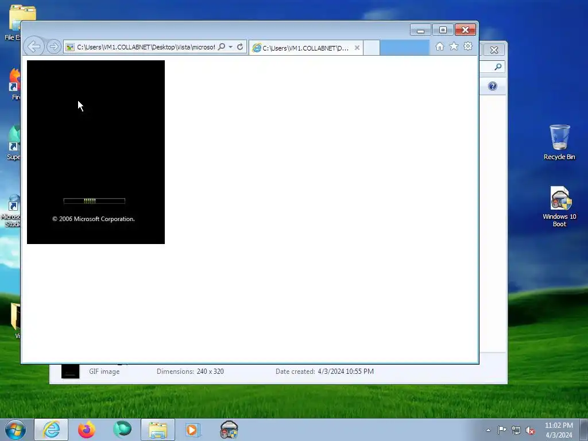Click the address bar search magnifier
Viewport: 588px width, 441px height.
(x=222, y=47)
